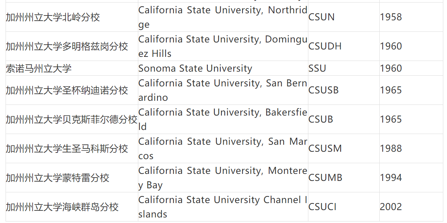The height and width of the screenshot is (223, 447).
Task: Click the CSUB abbreviation cell
Action: click(321, 119)
